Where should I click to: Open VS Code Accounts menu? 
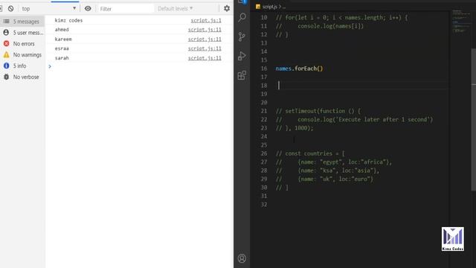(x=242, y=258)
